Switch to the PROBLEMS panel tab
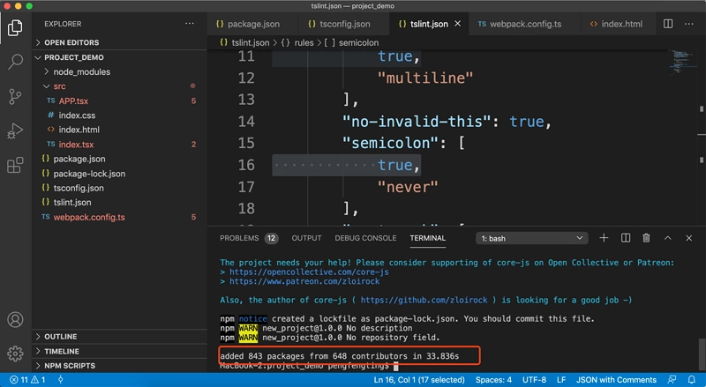This screenshot has width=706, height=387. pos(239,238)
